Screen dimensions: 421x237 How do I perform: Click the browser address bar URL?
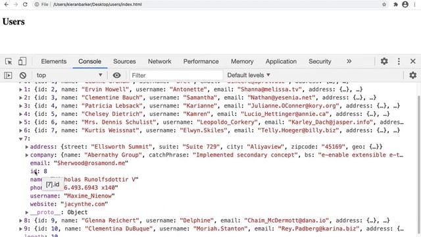pyautogui.click(x=97, y=5)
